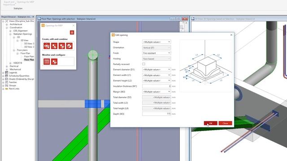Click the second Create, edit and combine icon with plus

54,46
